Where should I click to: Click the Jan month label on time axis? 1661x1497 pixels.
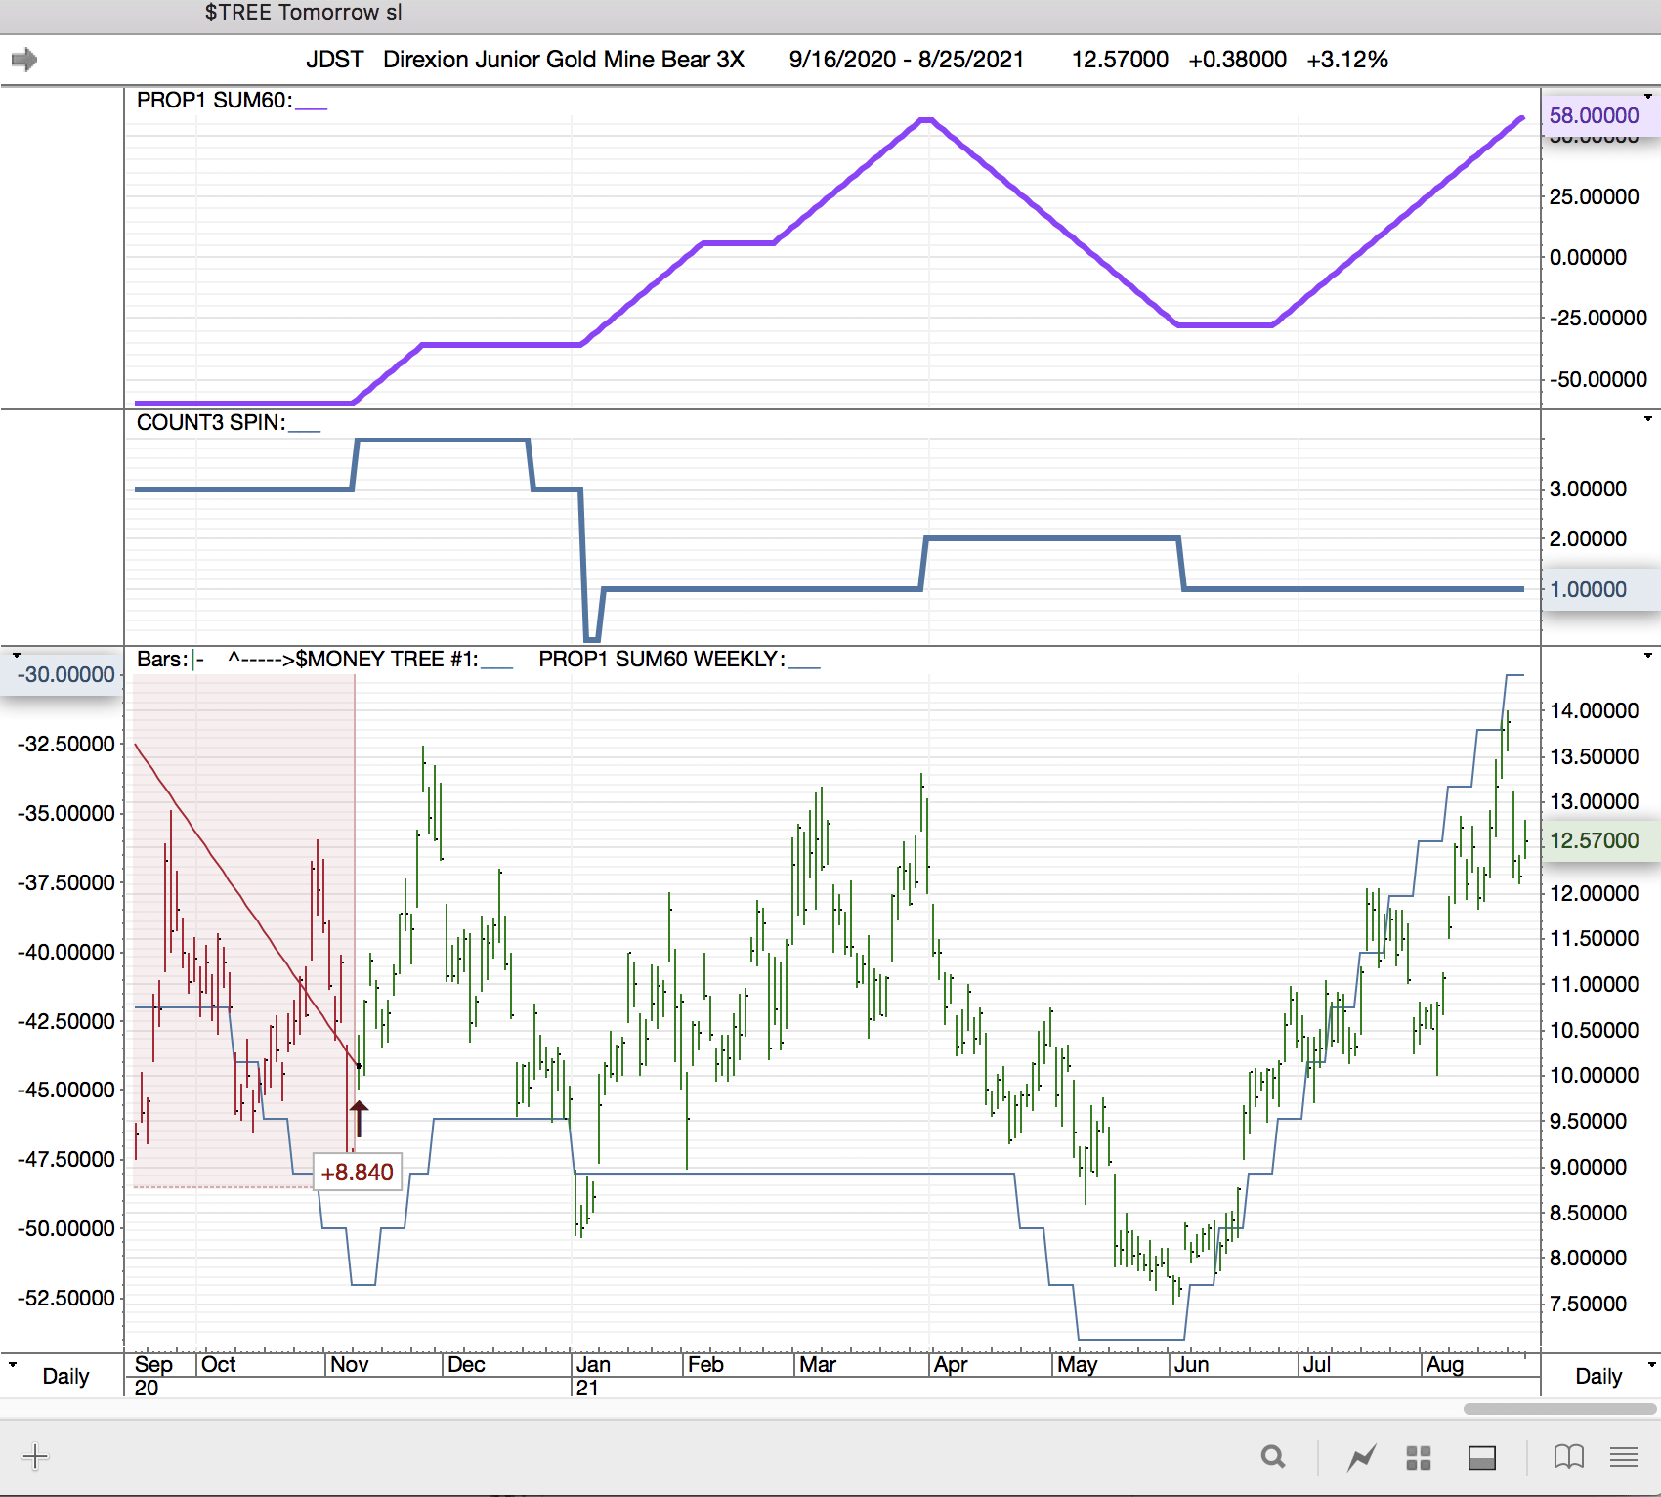click(593, 1365)
